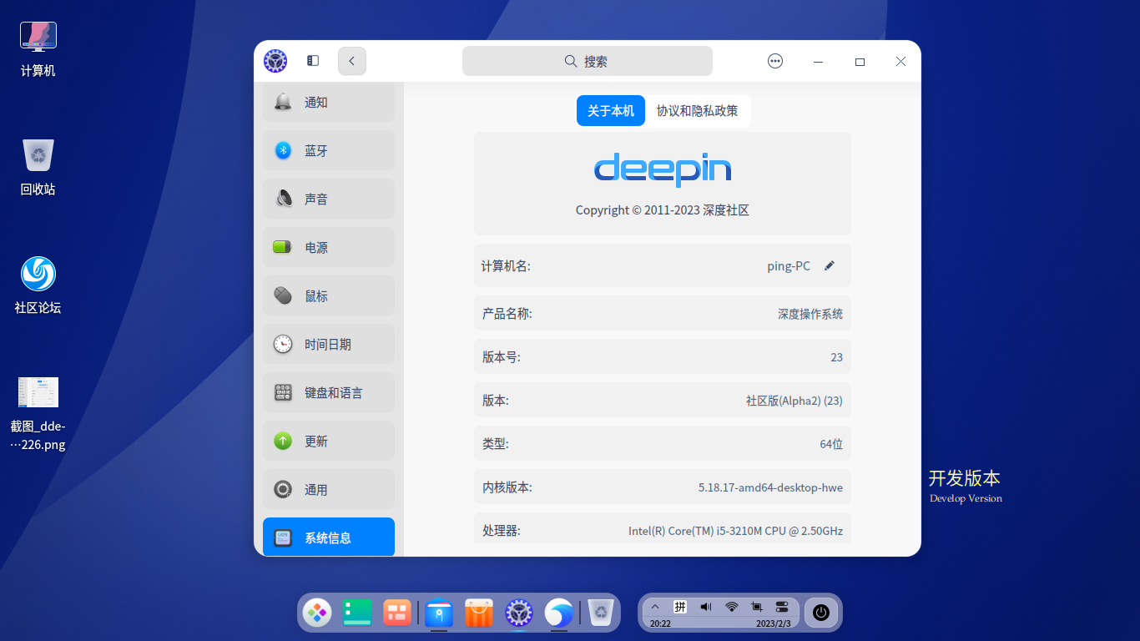The height and width of the screenshot is (641, 1140).
Task: Click the sidebar layout icon in the titlebar
Action: pos(312,60)
